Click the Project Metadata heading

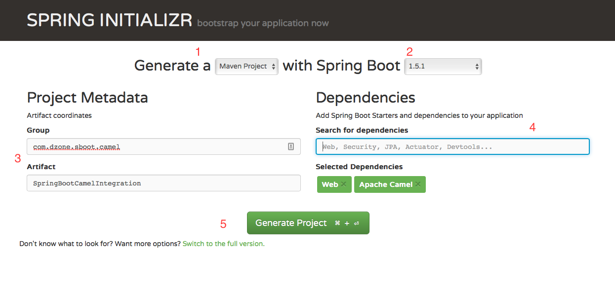tap(87, 97)
